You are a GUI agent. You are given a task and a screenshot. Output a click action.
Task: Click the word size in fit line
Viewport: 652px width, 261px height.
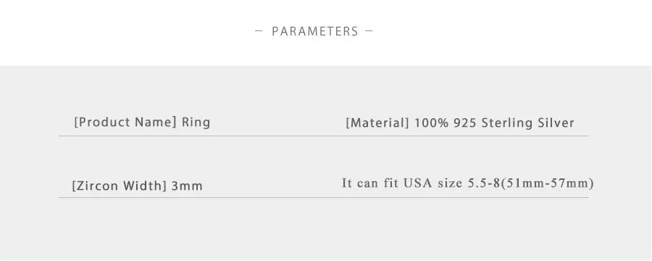click(451, 183)
